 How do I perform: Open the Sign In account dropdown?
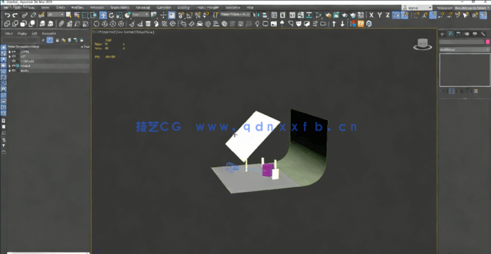pos(418,7)
